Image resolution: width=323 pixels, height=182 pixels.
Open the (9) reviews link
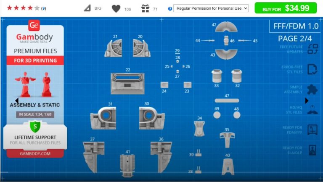tap(44, 8)
